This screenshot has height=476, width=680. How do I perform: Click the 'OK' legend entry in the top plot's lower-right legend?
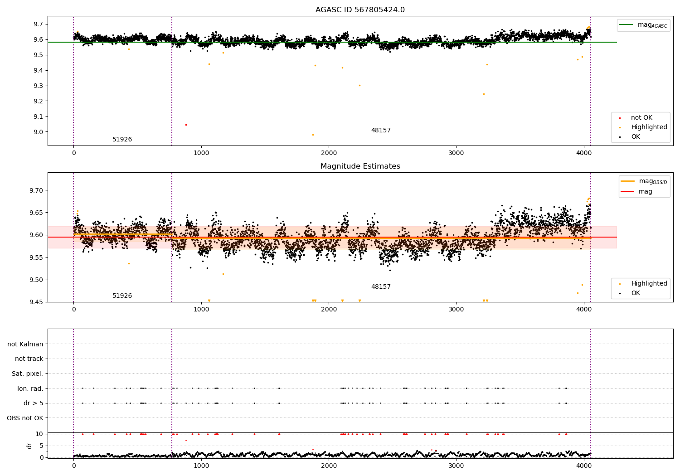[636, 137]
